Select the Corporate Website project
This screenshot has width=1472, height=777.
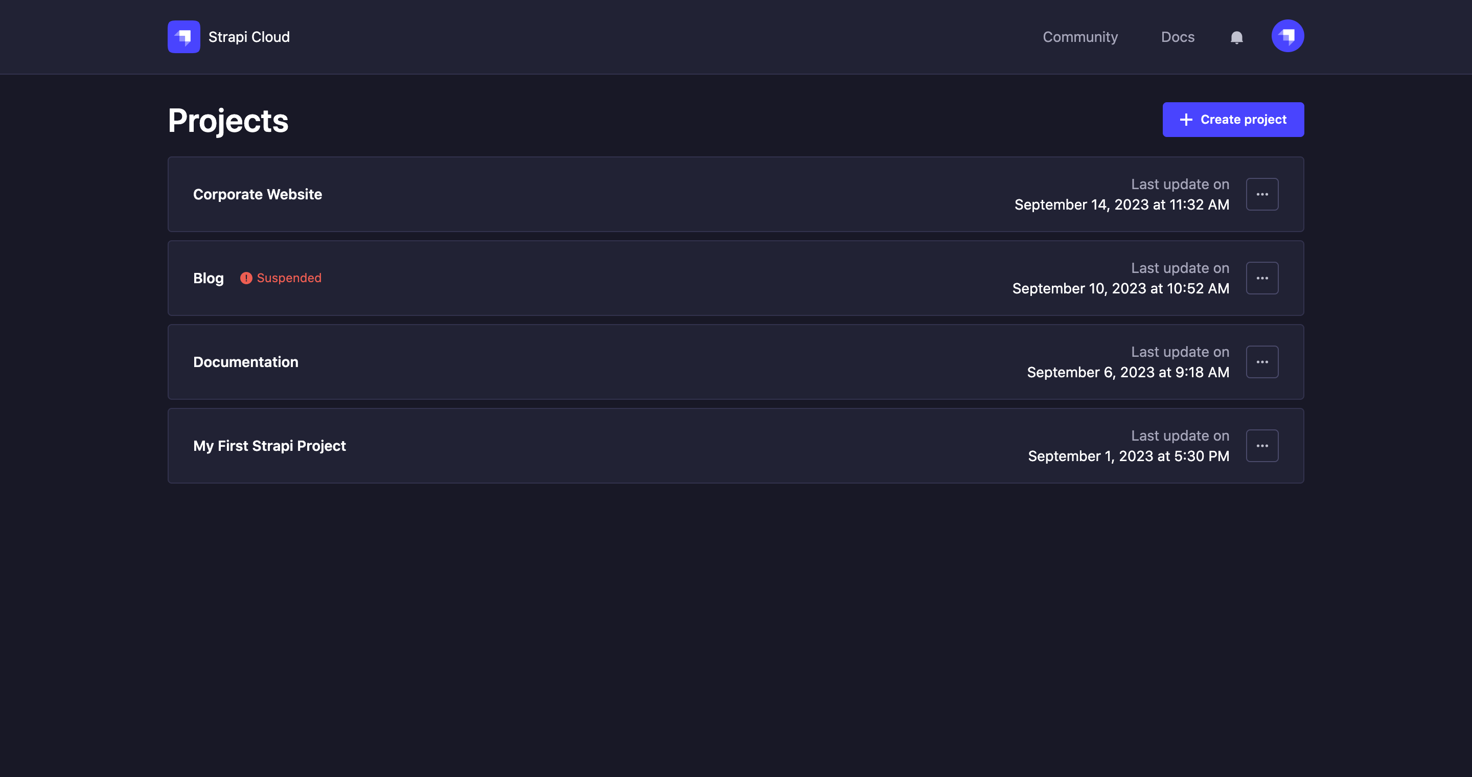[257, 194]
